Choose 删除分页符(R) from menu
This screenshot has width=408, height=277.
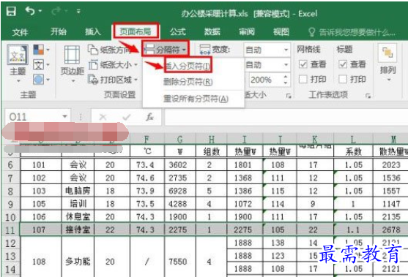tap(188, 83)
